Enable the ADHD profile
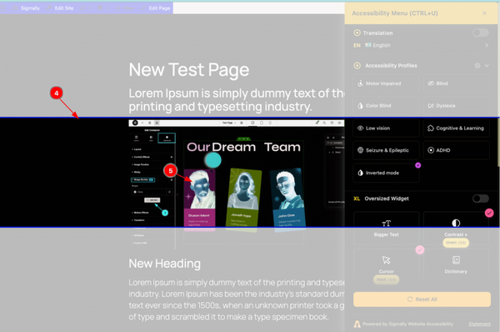Screen dimensions: 500x332 pos(456,150)
